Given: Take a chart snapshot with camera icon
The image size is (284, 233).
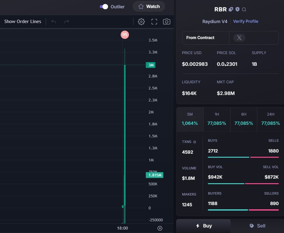Looking at the screenshot, I should 166,22.
